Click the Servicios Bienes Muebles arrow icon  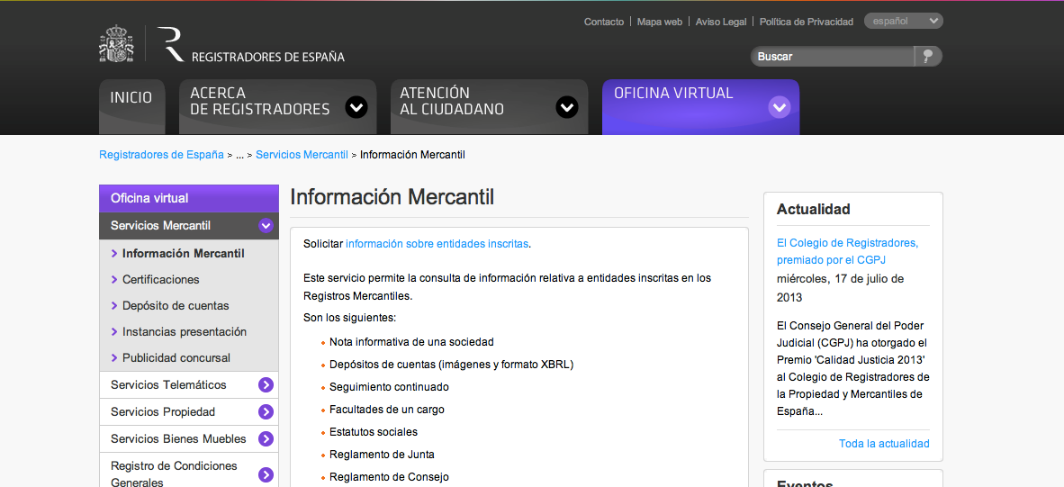coord(266,439)
